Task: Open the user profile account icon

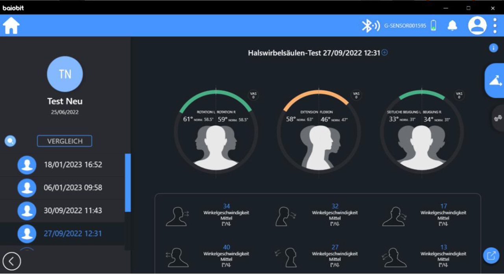Action: [477, 26]
